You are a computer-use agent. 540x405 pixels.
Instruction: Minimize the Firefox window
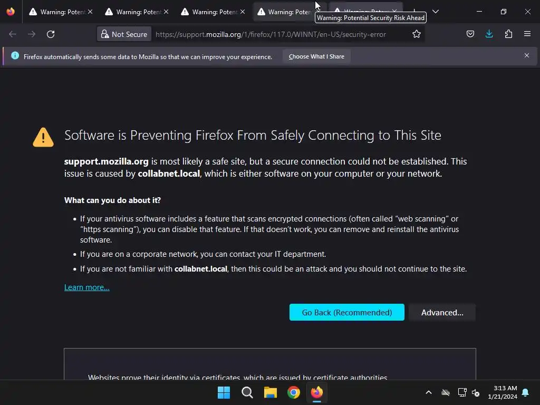479,12
